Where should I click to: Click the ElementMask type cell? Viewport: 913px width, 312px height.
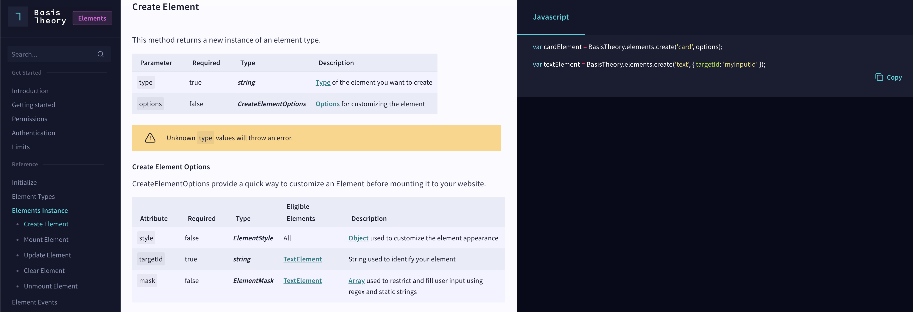click(253, 281)
